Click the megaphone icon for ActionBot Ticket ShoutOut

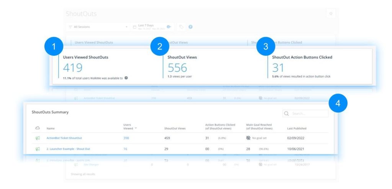coord(38,138)
